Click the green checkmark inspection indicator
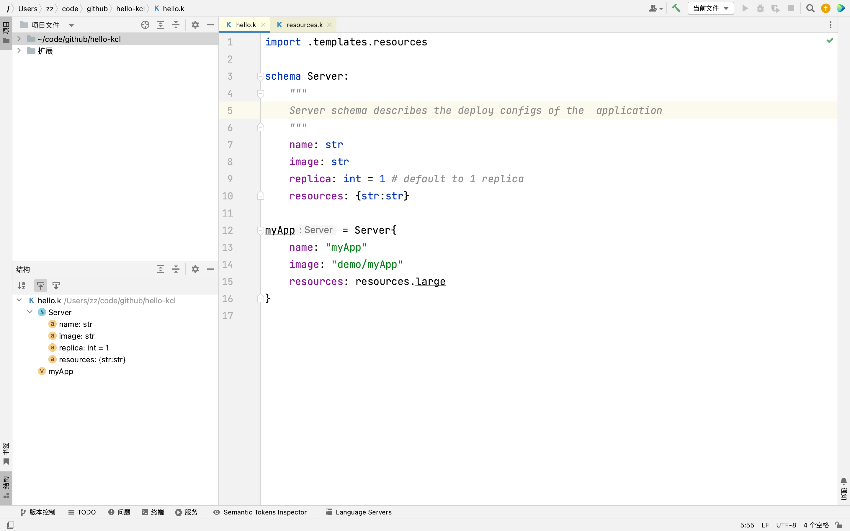The width and height of the screenshot is (850, 531). click(x=830, y=41)
